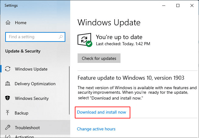This screenshot has height=138, width=199.
Task: Open the Delivery Optimization section
Action: pyautogui.click(x=35, y=84)
